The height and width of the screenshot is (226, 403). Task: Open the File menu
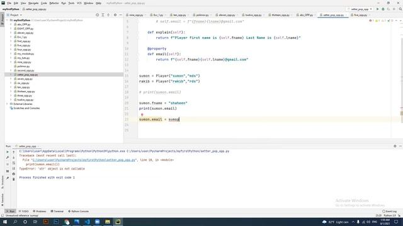click(x=9, y=3)
